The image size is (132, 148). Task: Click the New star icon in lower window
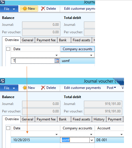coord(25,88)
